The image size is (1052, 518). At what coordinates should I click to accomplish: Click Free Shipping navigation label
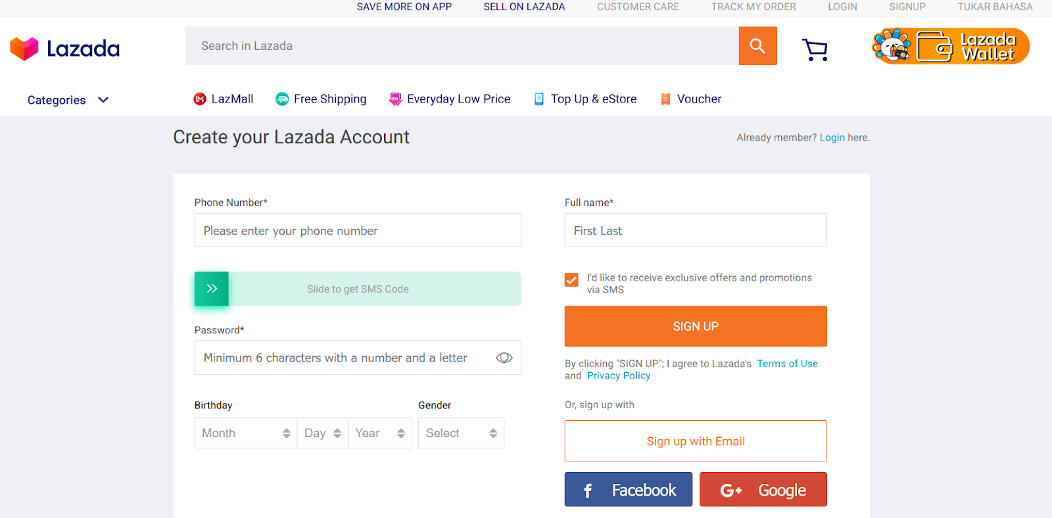click(330, 99)
